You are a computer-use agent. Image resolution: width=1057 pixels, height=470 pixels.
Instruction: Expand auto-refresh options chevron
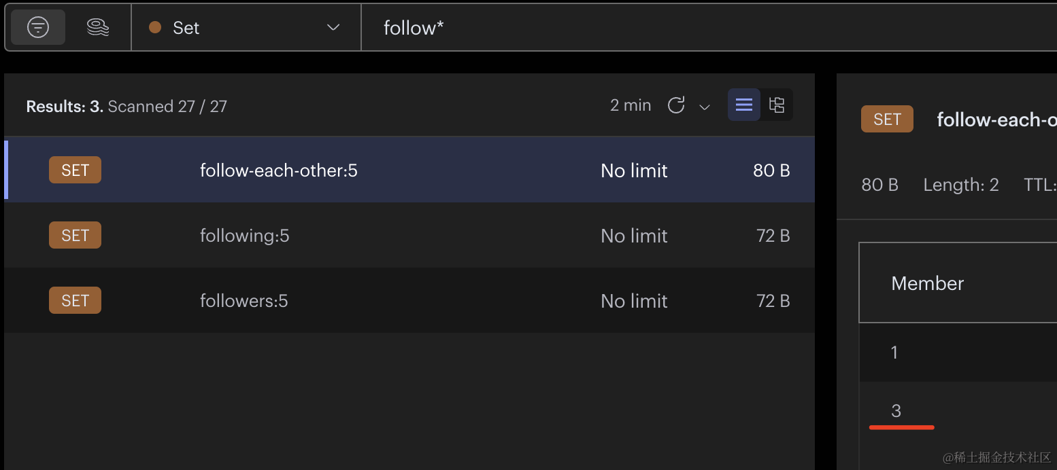pyautogui.click(x=705, y=107)
